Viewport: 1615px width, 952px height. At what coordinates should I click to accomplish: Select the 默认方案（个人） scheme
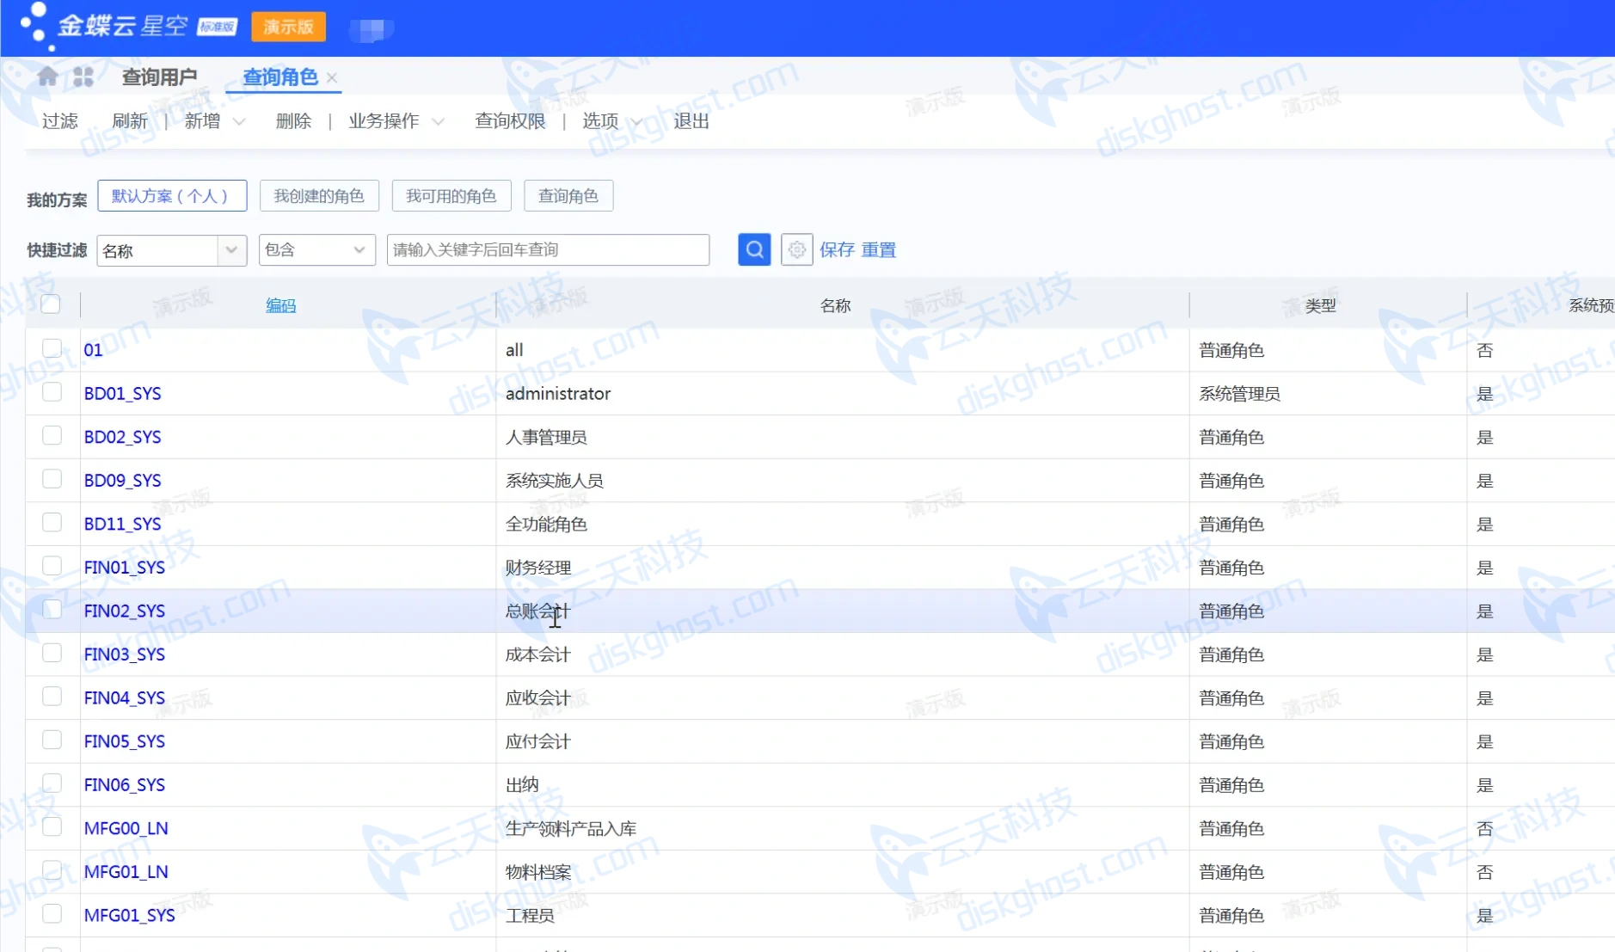coord(172,196)
